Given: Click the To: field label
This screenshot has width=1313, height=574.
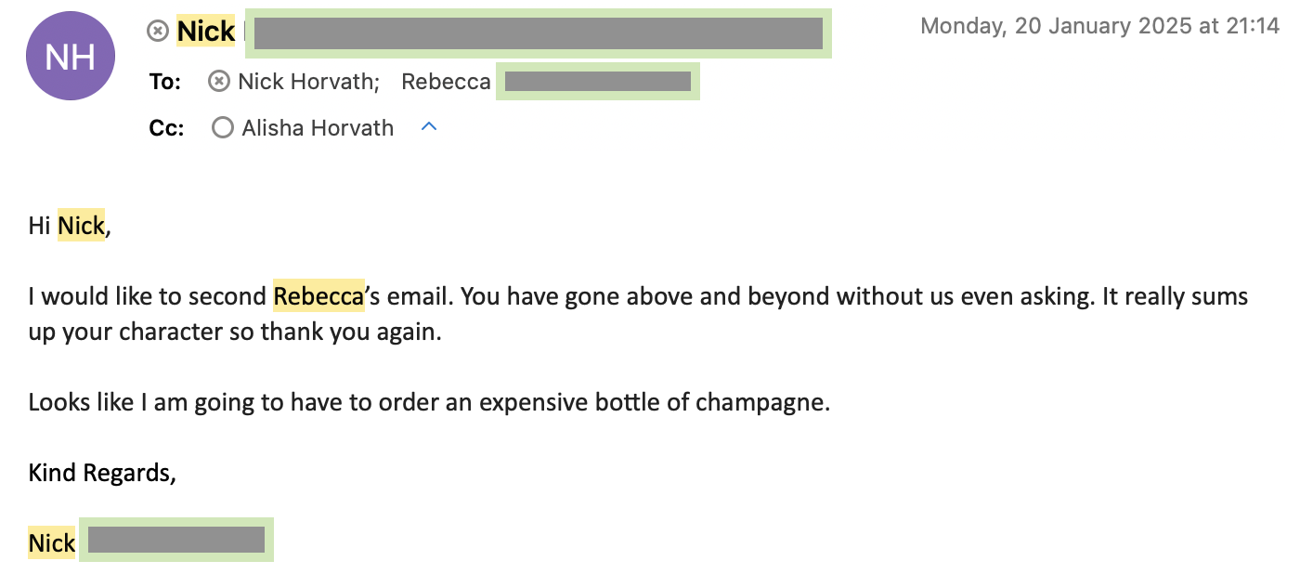Looking at the screenshot, I should click(x=164, y=82).
